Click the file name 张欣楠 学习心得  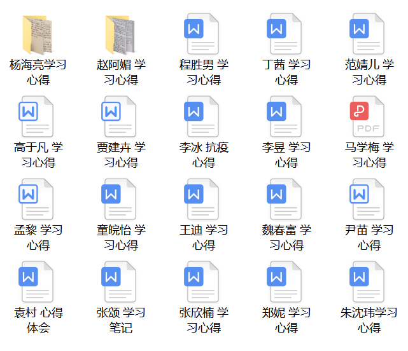[204, 320]
